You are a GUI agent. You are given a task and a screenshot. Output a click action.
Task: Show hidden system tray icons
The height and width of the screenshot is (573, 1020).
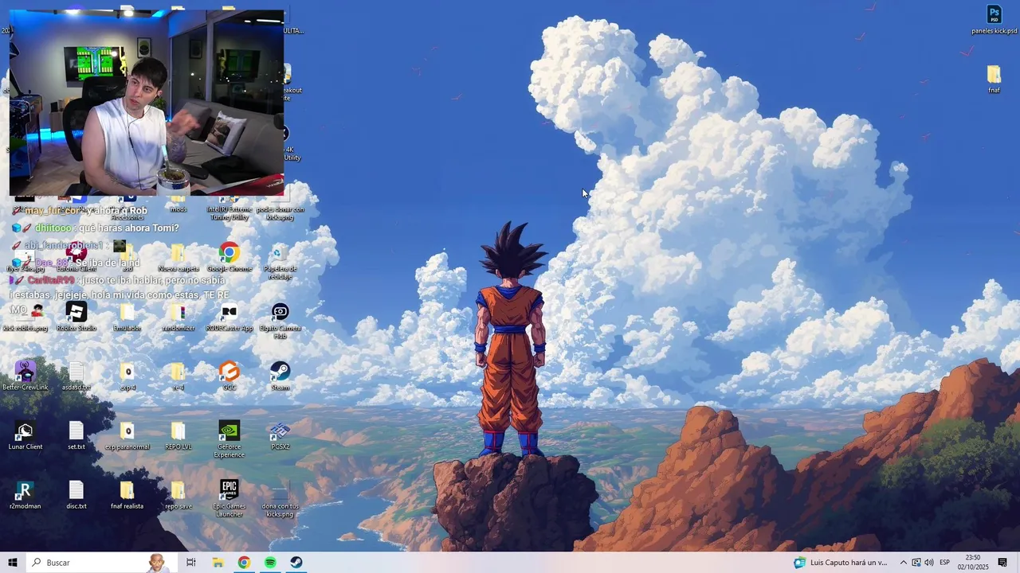tap(903, 563)
